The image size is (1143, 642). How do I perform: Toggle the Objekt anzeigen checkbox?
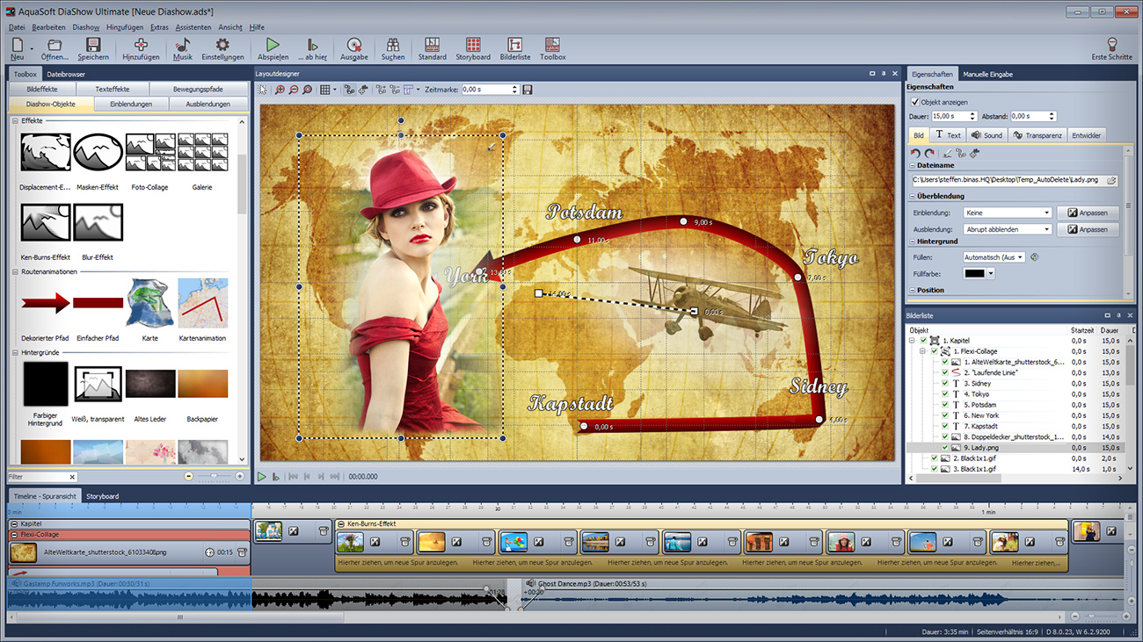(x=915, y=102)
